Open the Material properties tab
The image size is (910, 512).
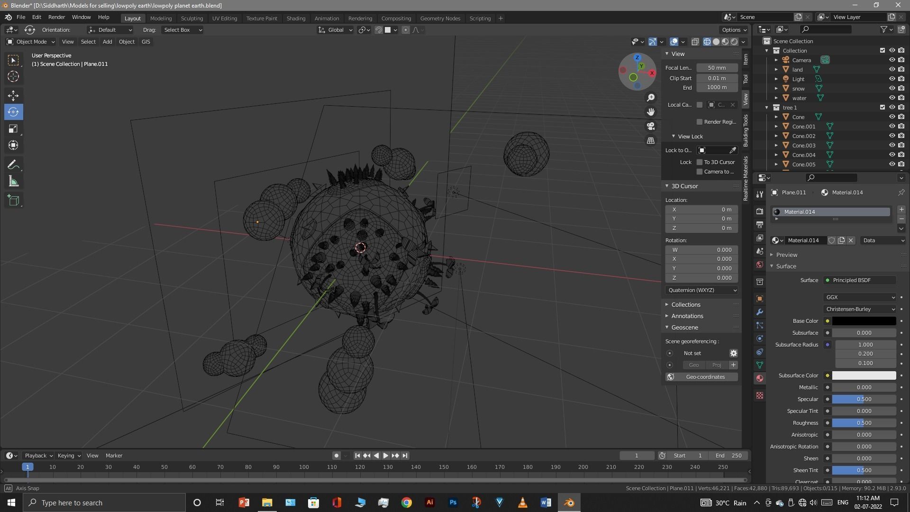pyautogui.click(x=760, y=378)
